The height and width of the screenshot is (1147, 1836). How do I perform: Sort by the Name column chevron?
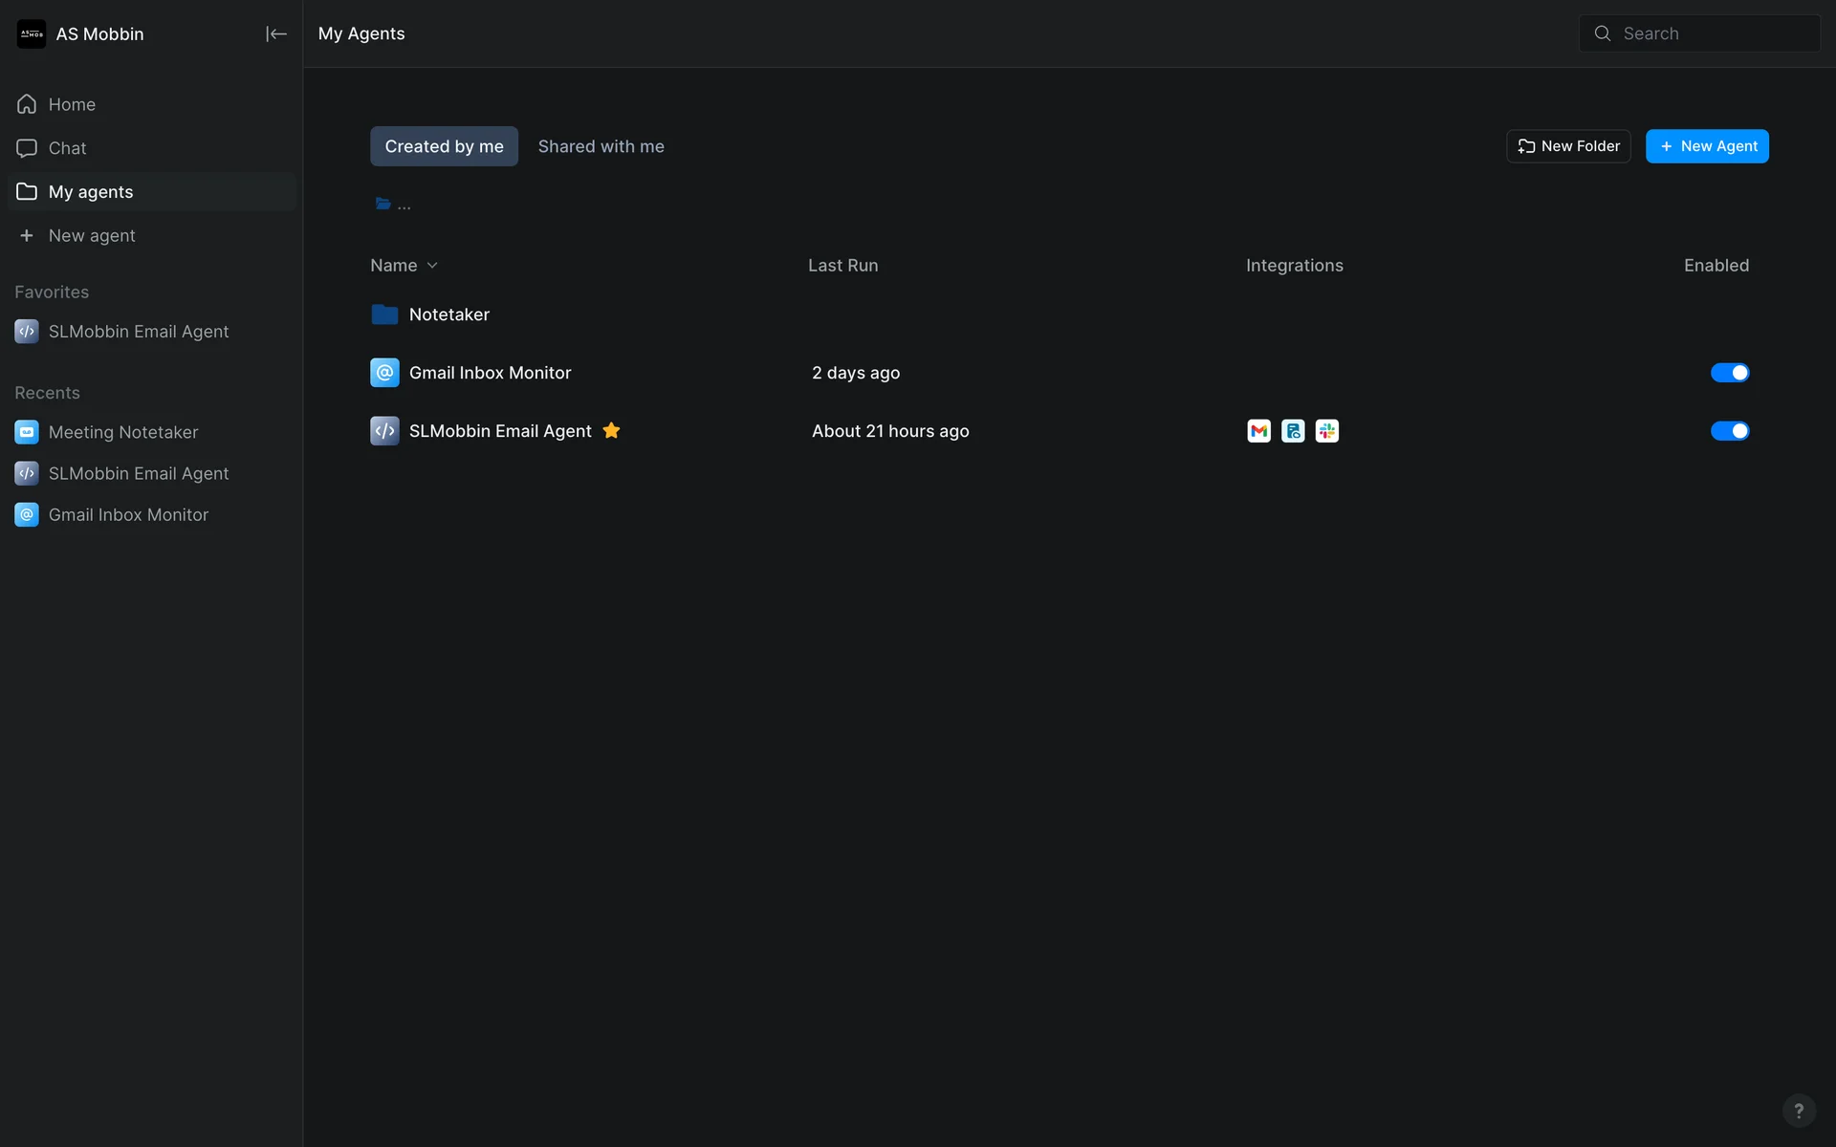coord(432,266)
